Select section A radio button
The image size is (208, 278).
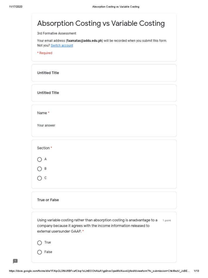pos(40,159)
